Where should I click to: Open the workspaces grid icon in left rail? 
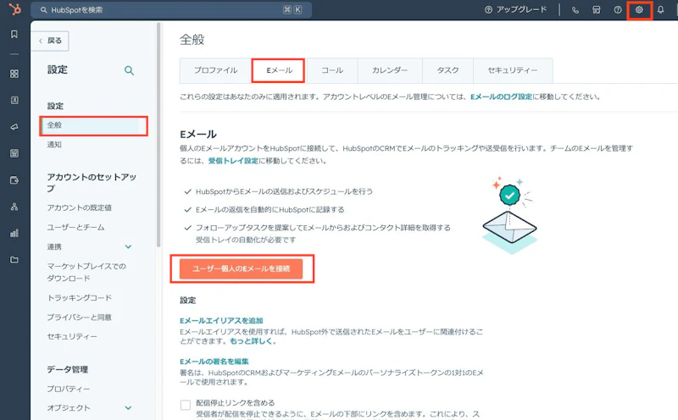14,74
